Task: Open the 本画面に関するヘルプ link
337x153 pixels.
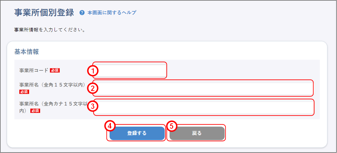Action: [x=112, y=13]
